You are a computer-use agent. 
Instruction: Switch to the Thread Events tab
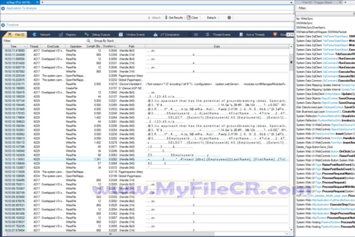(218, 35)
